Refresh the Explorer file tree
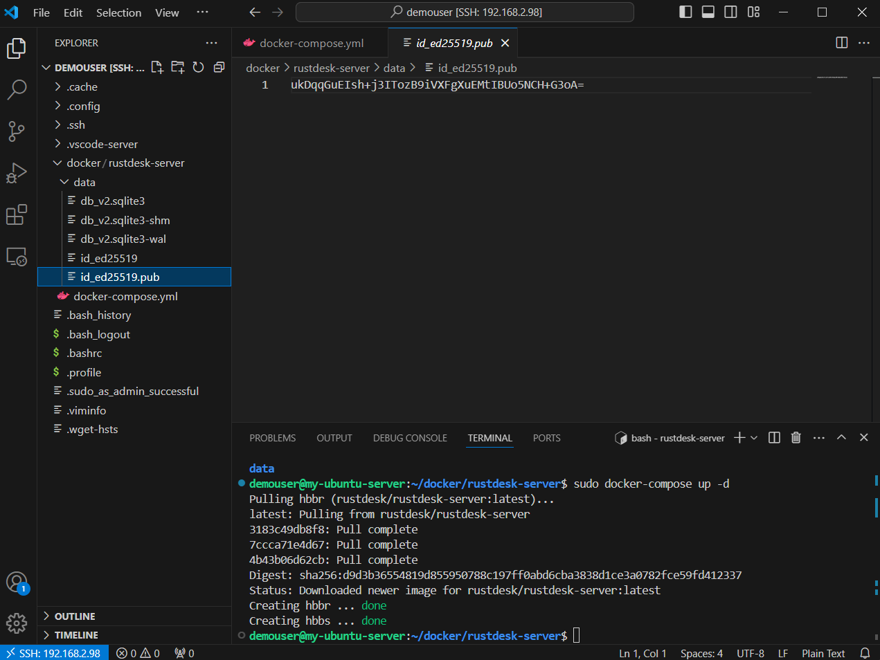 point(197,67)
